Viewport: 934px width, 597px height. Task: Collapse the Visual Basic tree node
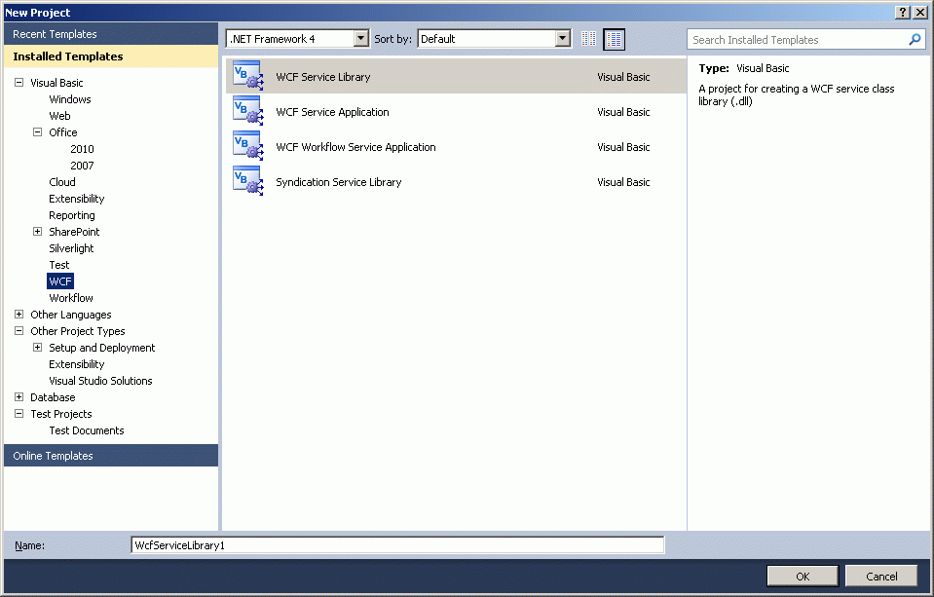point(19,82)
